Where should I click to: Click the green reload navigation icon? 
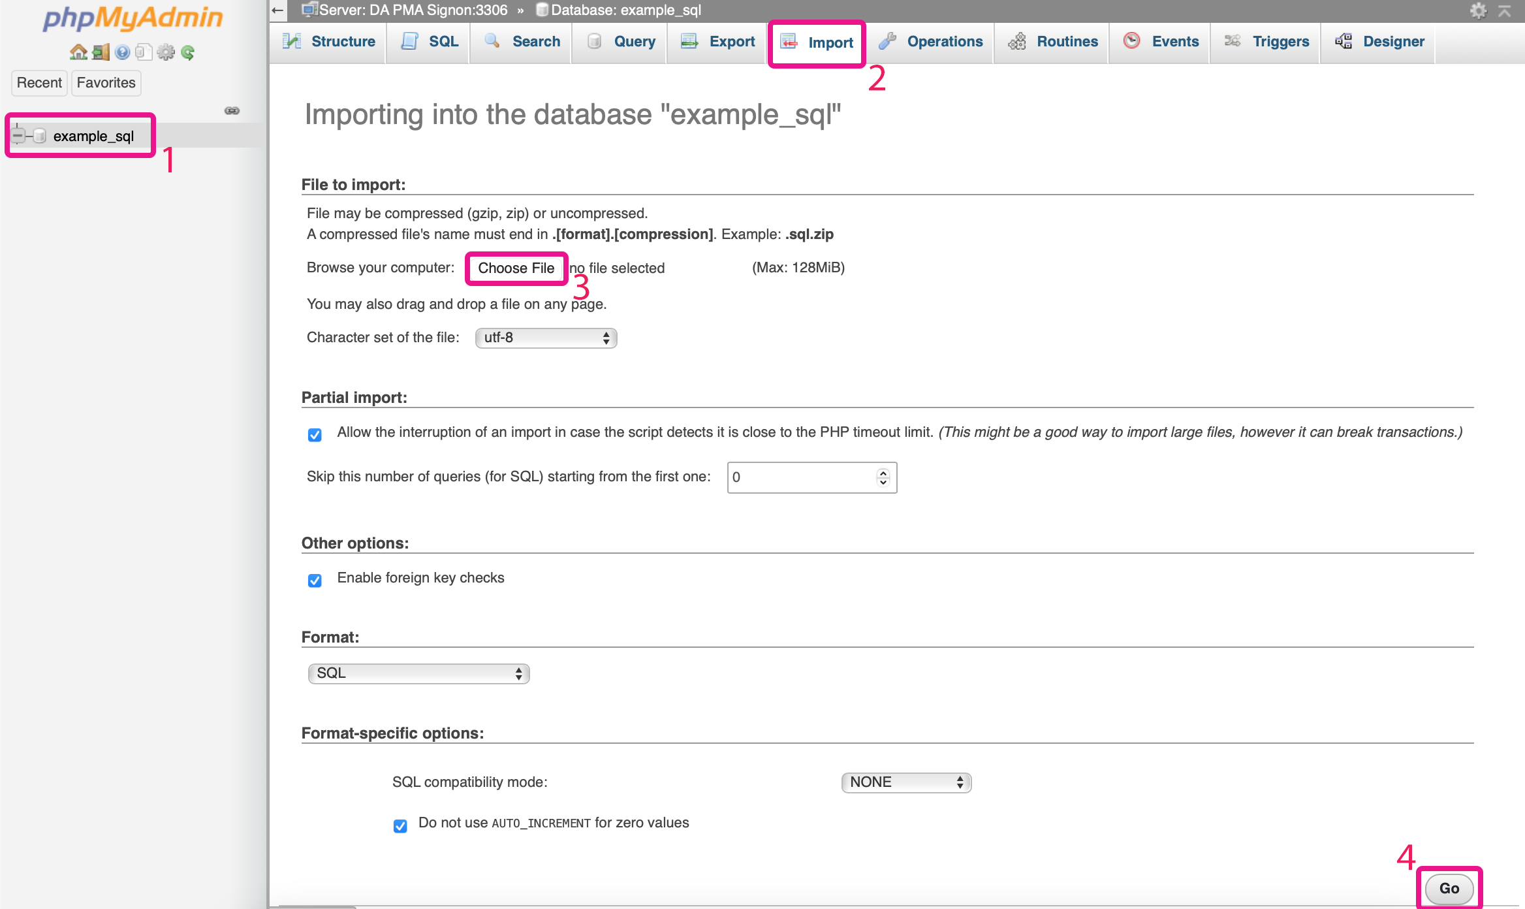(x=188, y=52)
